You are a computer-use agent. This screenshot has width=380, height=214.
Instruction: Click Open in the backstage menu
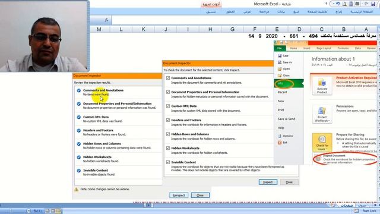point(284,69)
